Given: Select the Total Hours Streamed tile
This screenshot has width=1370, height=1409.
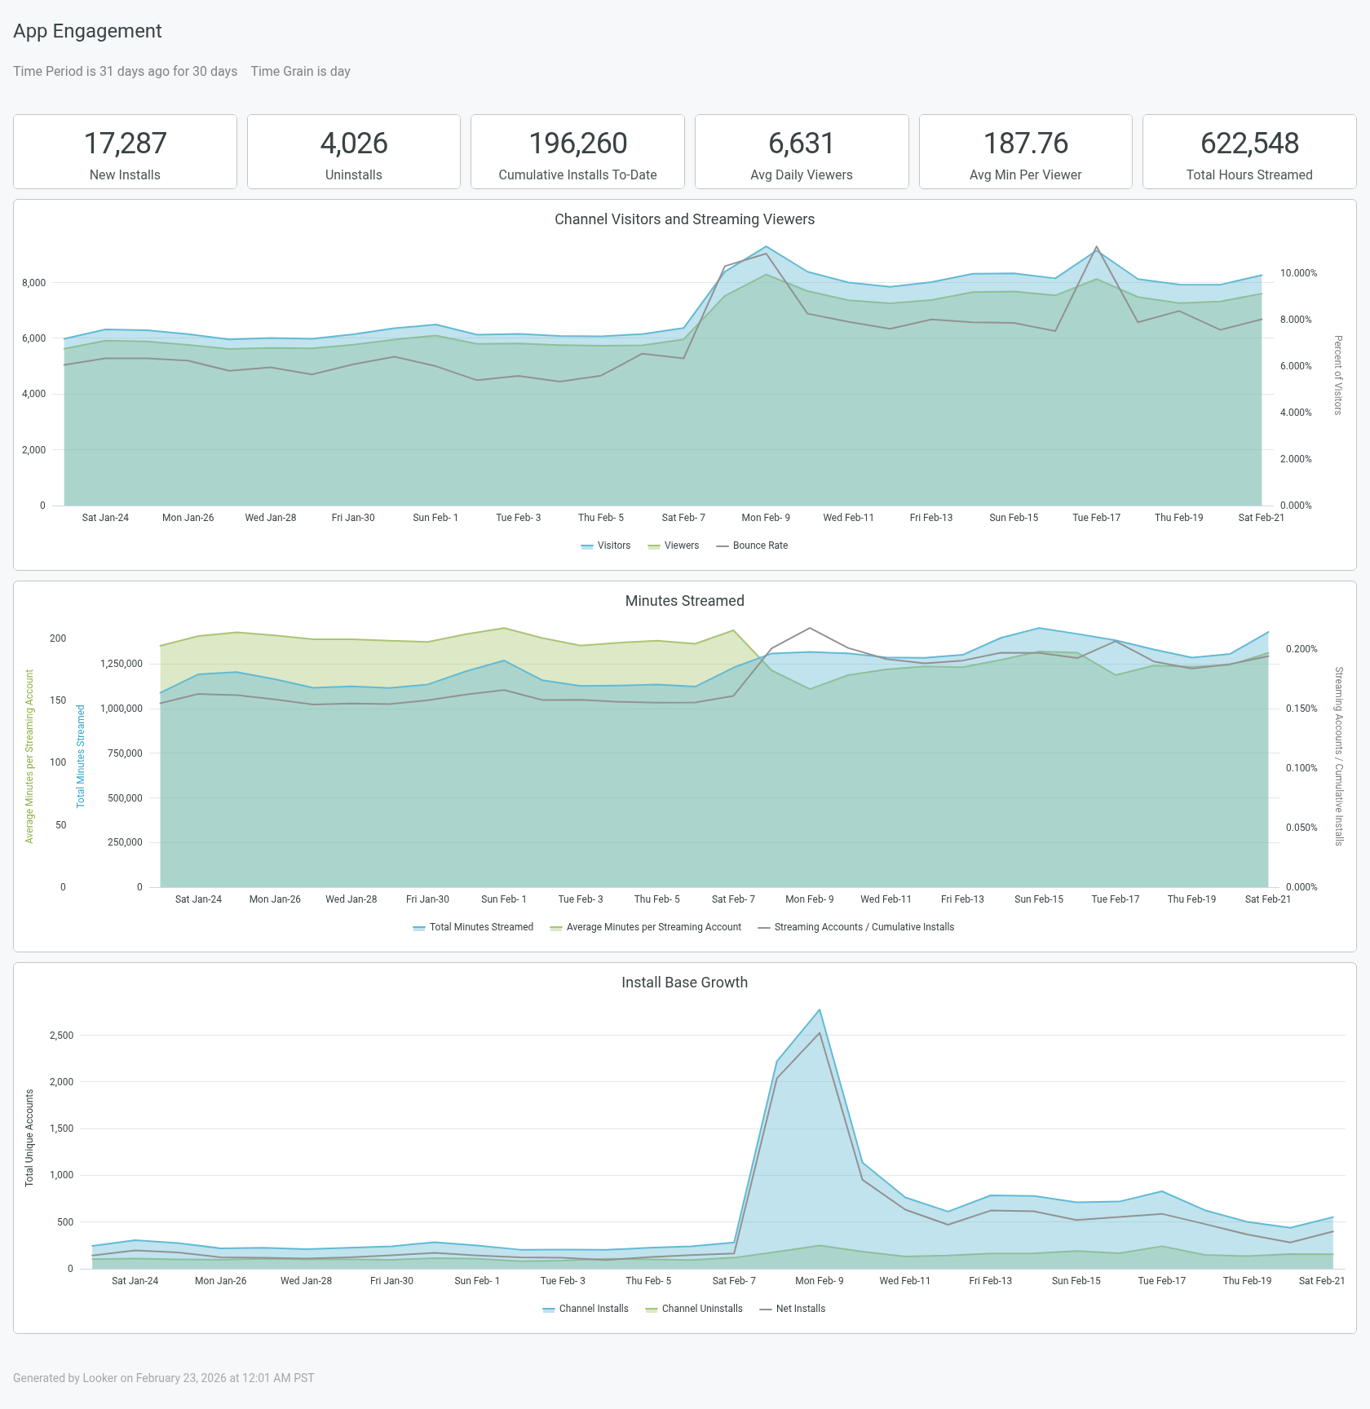Looking at the screenshot, I should [1250, 152].
